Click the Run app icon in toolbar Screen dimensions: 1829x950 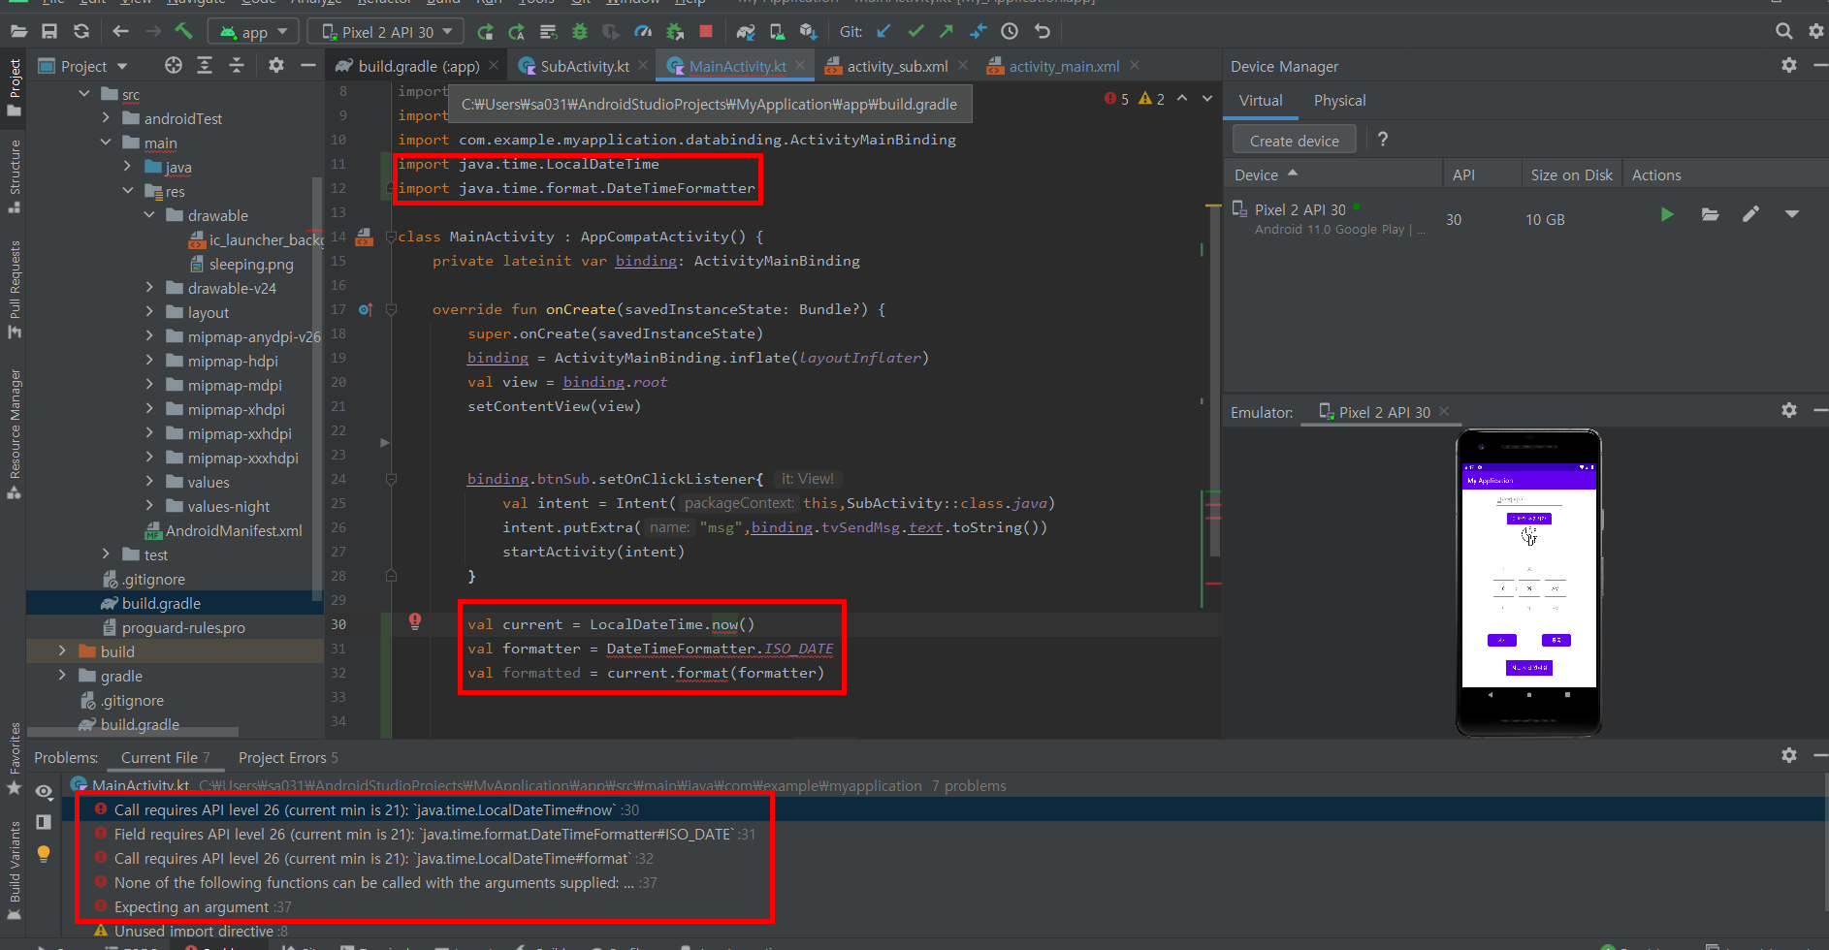point(485,32)
